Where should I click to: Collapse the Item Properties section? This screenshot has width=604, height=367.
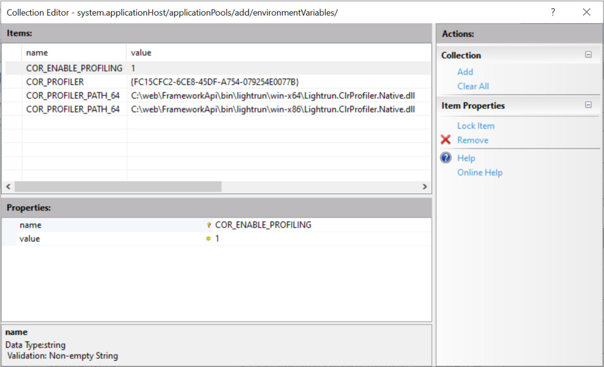(x=588, y=105)
